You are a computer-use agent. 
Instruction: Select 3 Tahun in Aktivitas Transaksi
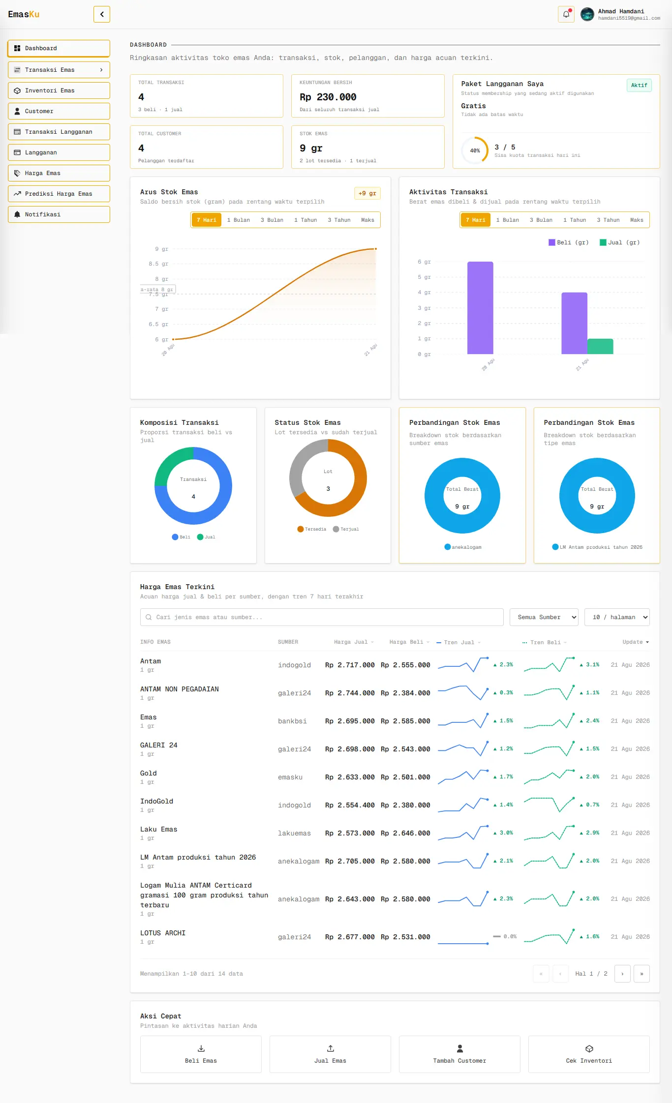608,220
